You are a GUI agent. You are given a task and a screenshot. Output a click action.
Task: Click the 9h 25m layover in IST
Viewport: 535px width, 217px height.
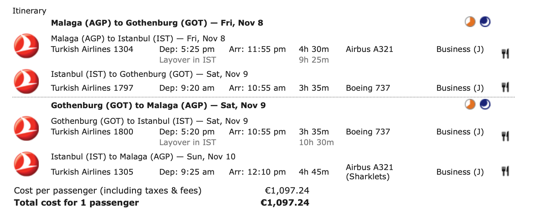[314, 60]
